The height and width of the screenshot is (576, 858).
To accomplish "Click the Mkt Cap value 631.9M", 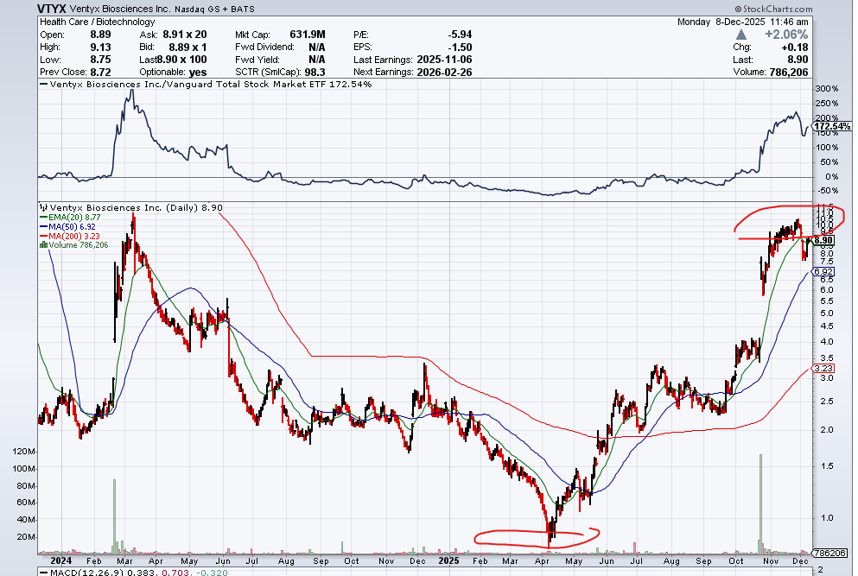I will click(x=308, y=35).
